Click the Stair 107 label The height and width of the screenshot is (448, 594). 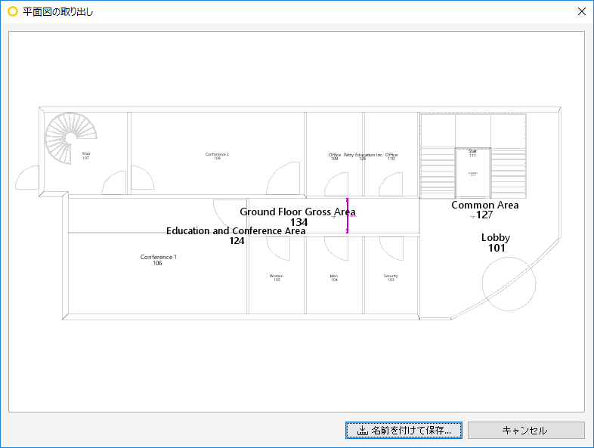coord(86,156)
